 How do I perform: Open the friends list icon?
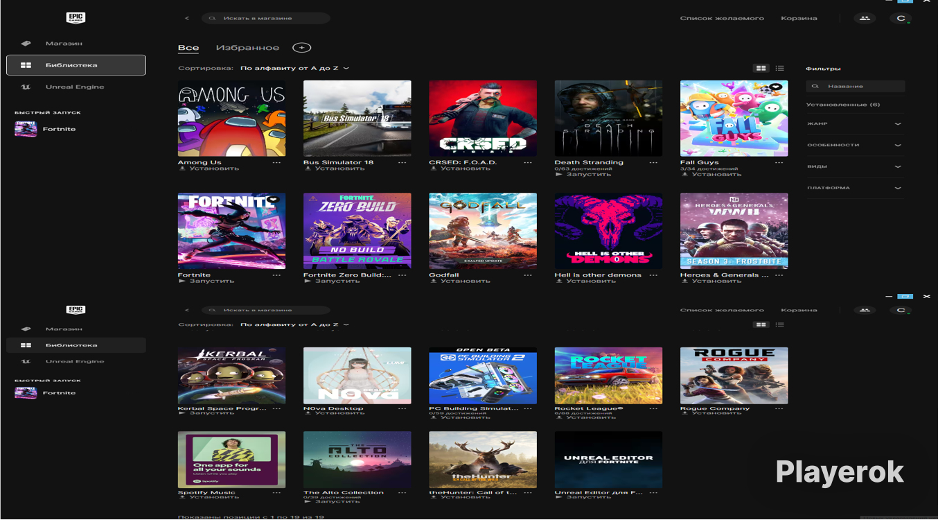(864, 18)
